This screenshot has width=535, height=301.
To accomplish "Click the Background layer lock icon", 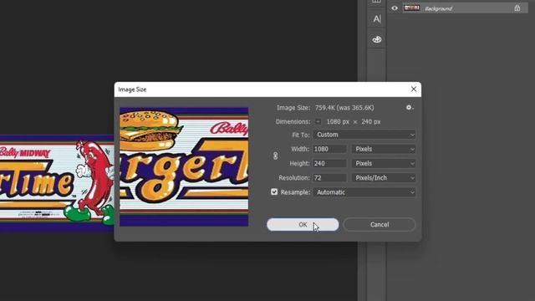I will tap(517, 8).
